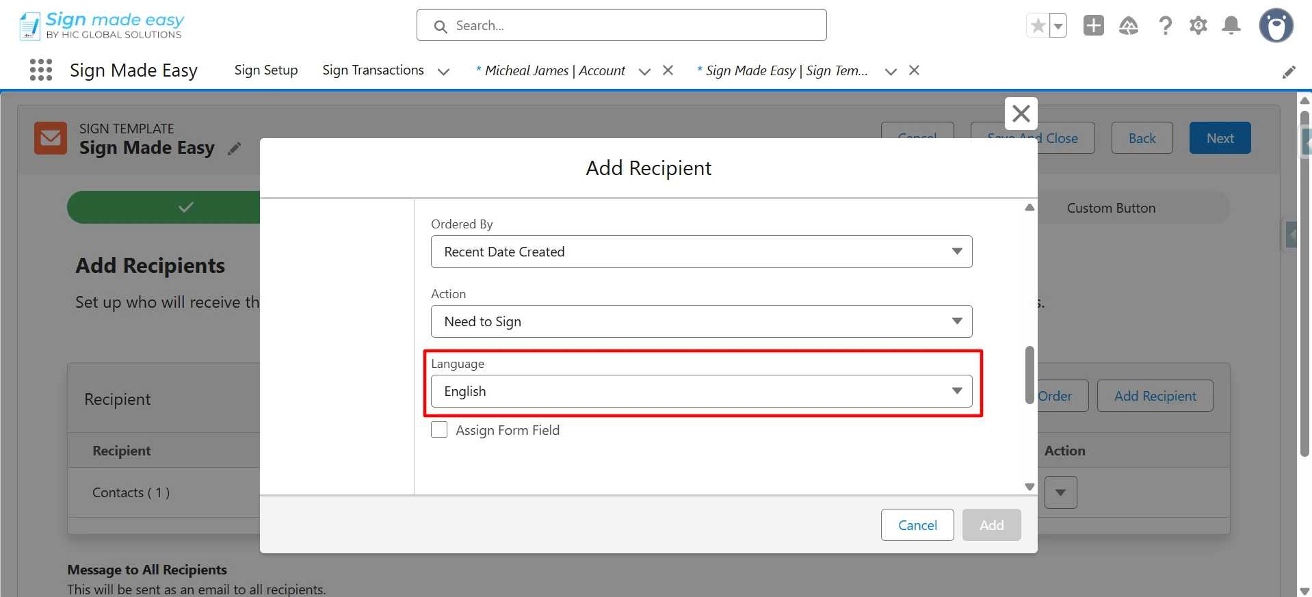Expand the Sign Transactions tab menu chevron
The image size is (1312, 597).
coord(443,71)
